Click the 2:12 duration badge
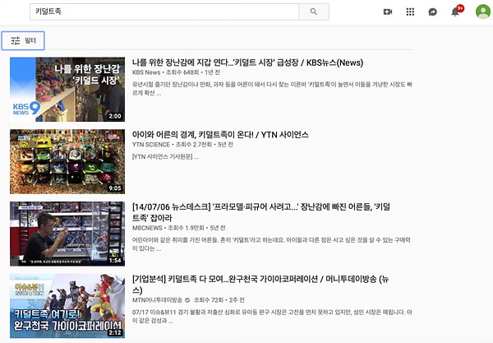The width and height of the screenshot is (493, 343). (115, 332)
